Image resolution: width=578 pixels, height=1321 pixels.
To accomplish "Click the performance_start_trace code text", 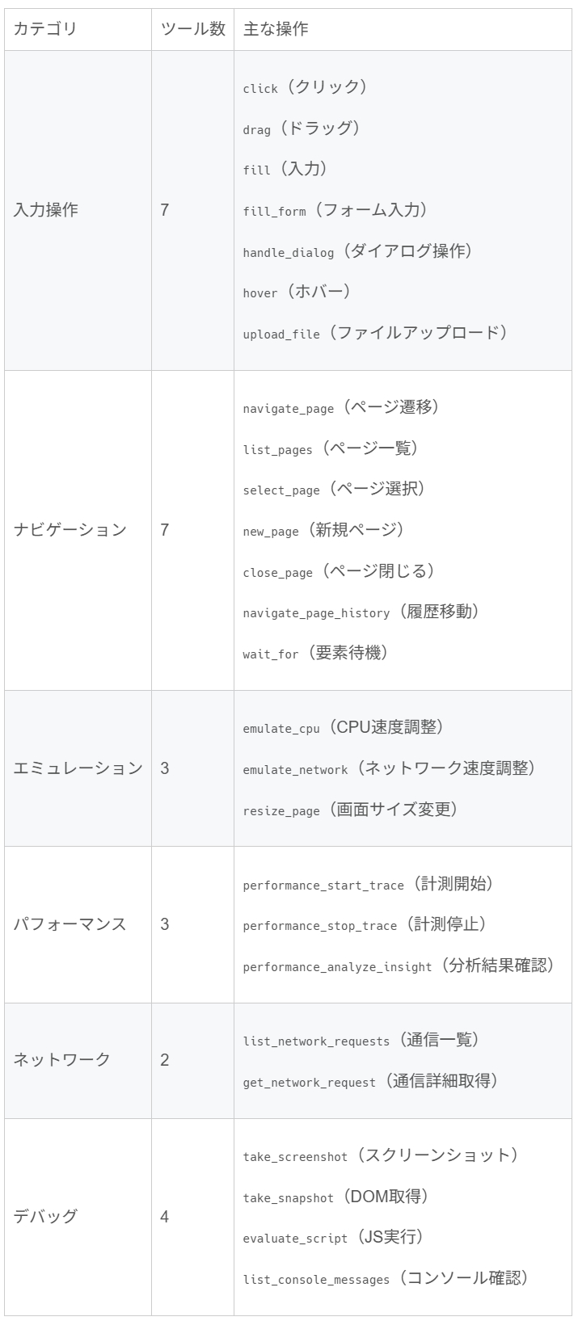I will (x=323, y=886).
